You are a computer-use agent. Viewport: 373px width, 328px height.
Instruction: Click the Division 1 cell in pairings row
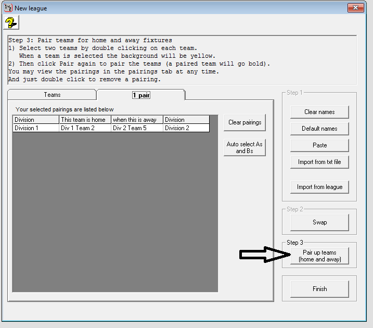(36, 128)
